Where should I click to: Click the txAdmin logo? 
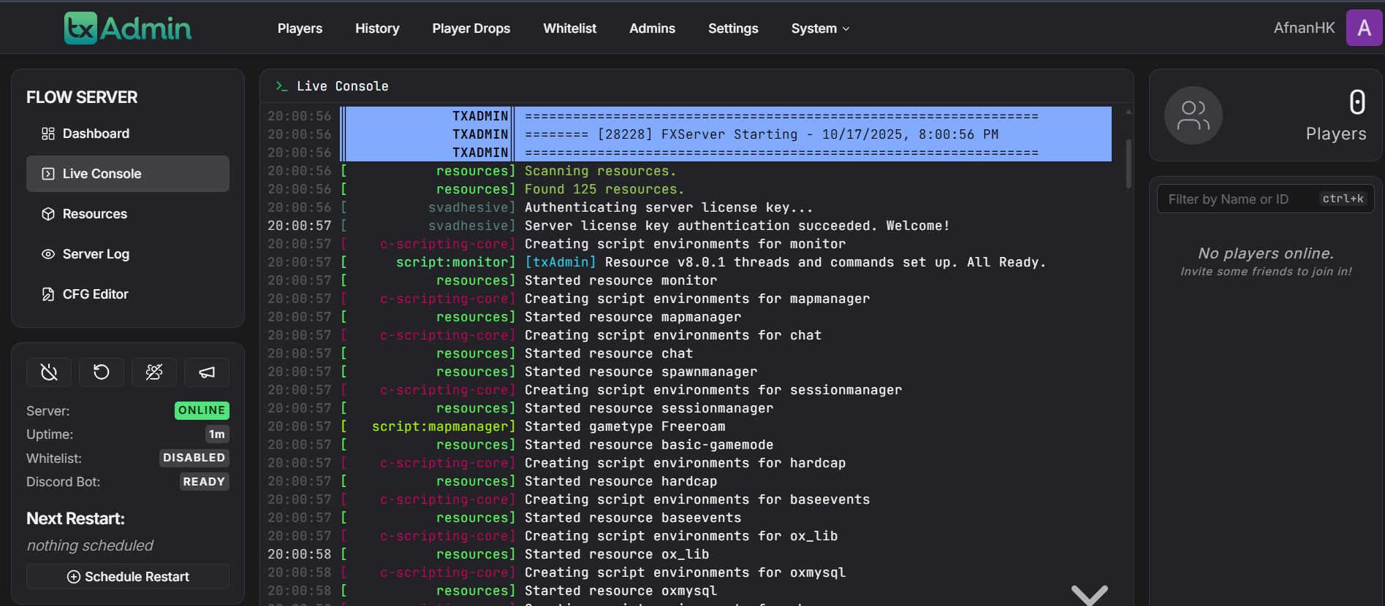pyautogui.click(x=128, y=28)
